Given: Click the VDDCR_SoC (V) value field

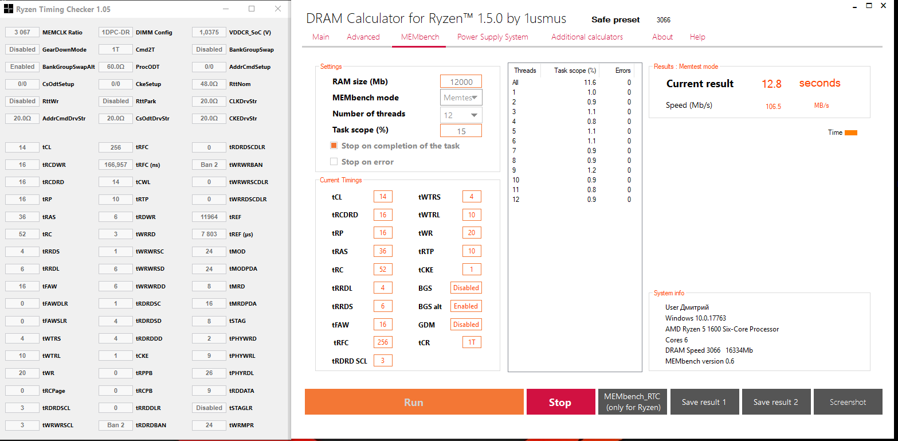Looking at the screenshot, I should [x=209, y=32].
